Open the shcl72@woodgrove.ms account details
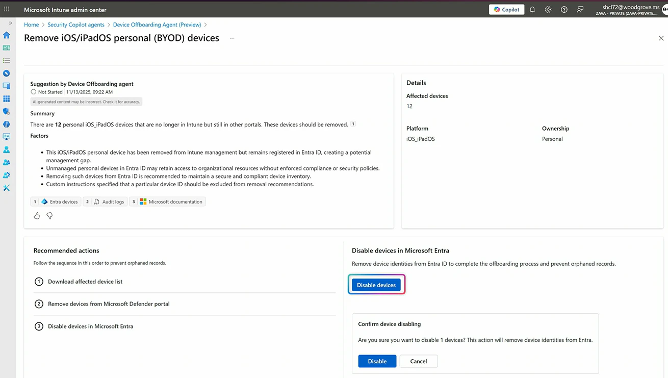This screenshot has height=378, width=668. click(x=627, y=10)
